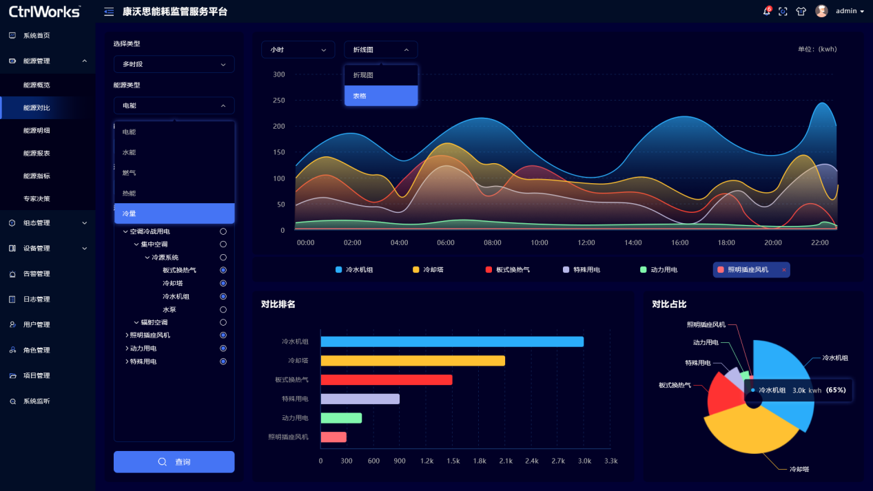
Task: Open 能源报表 in the sidebar
Action: tap(37, 153)
